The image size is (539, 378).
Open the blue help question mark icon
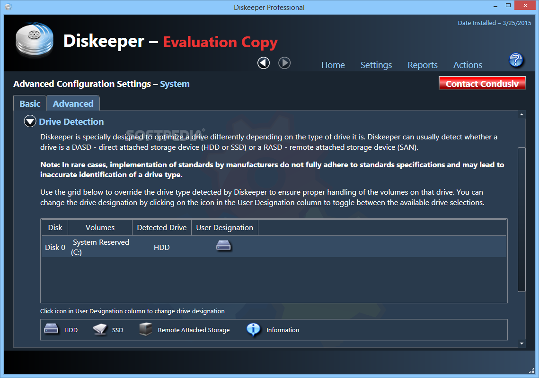(516, 60)
